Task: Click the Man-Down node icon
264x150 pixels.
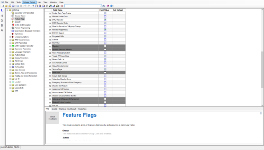Action: pos(13,34)
